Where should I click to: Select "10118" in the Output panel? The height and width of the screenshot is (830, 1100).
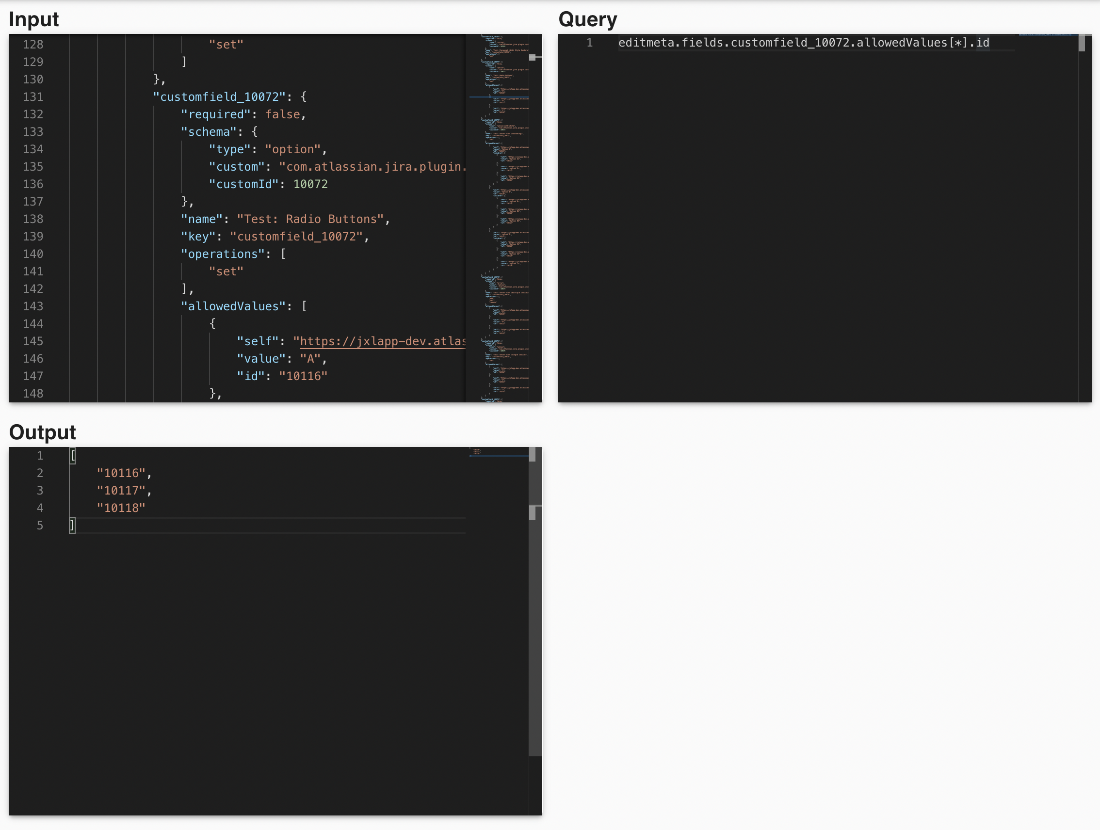point(121,508)
